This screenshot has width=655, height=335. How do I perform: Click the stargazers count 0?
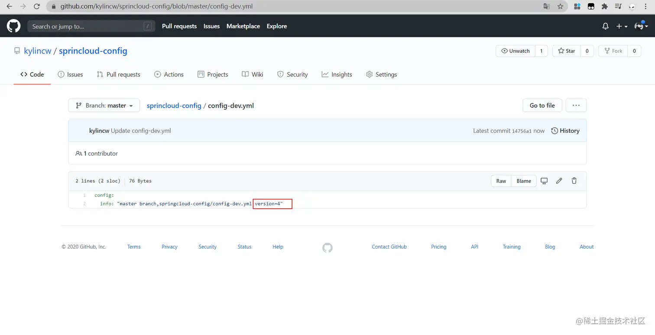587,51
